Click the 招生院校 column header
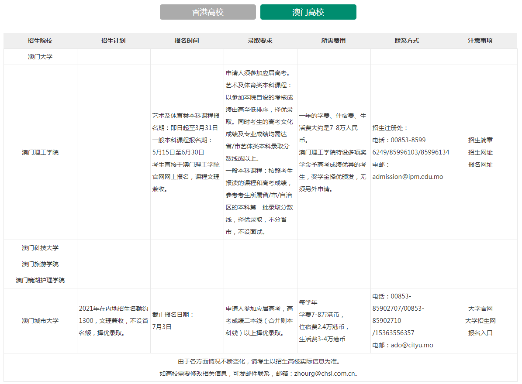This screenshot has height=384, width=522. [x=40, y=41]
